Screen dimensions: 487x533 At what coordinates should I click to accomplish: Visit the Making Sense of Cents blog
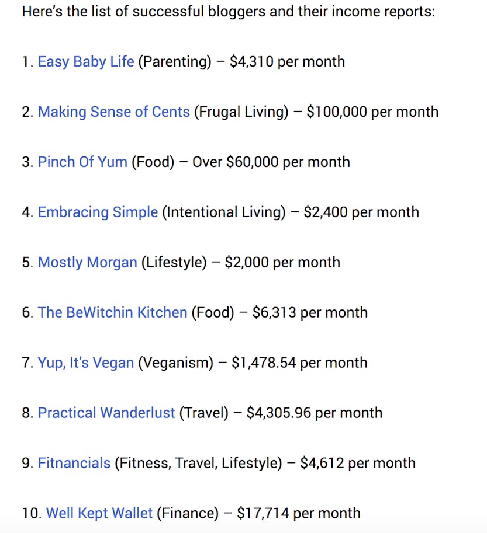[x=113, y=112]
